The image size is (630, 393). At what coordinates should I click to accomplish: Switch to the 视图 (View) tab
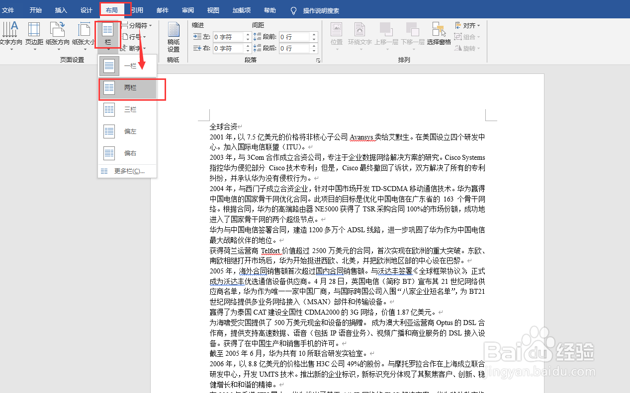click(x=213, y=10)
